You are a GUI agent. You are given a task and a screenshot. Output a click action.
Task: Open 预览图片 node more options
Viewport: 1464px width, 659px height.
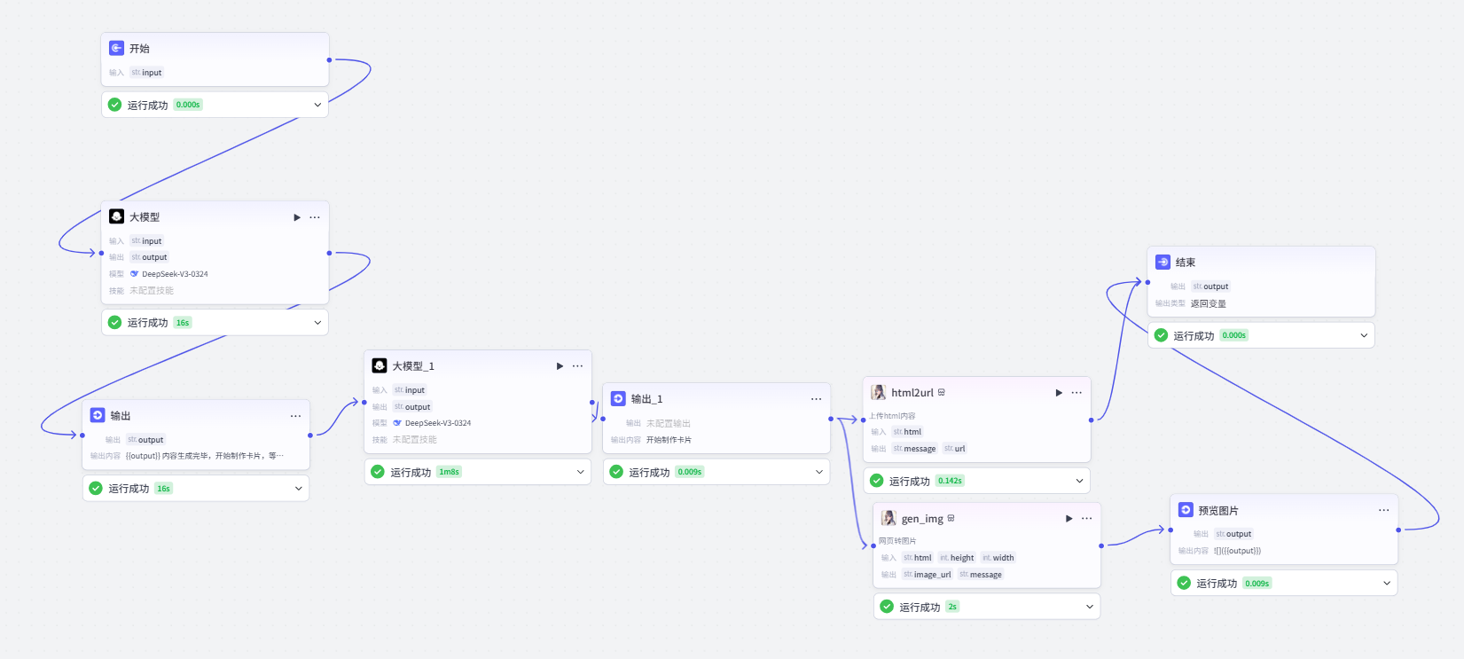pos(1383,510)
